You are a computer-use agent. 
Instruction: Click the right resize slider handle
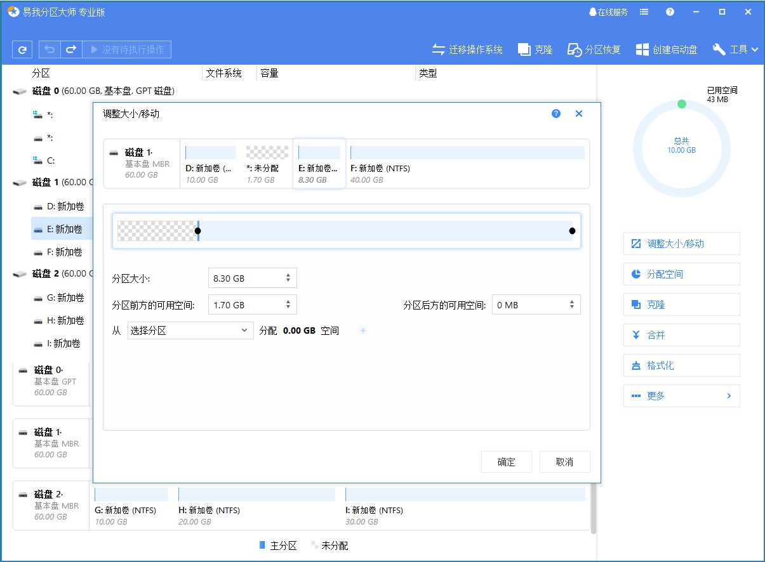coord(571,231)
